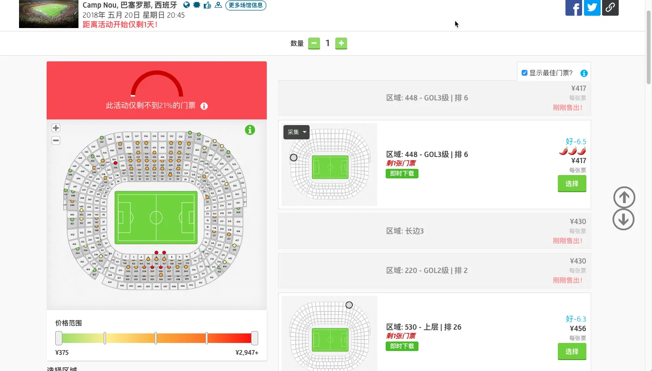
Task: Increase the ticket quantity with the plus button
Action: [x=341, y=43]
